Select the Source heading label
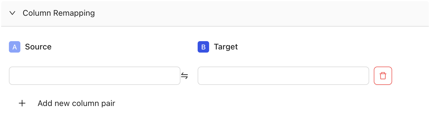 (38, 47)
